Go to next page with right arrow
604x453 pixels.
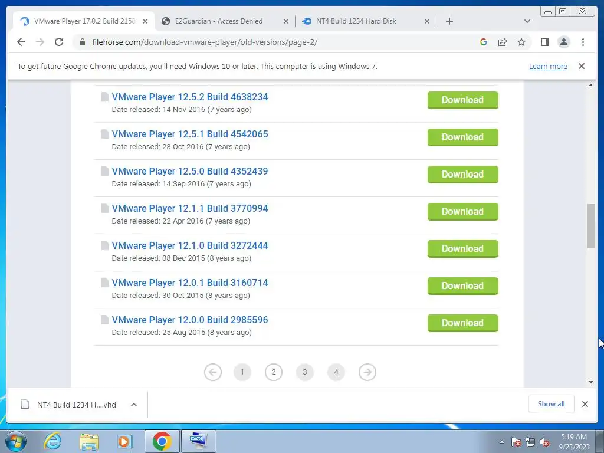pos(367,372)
